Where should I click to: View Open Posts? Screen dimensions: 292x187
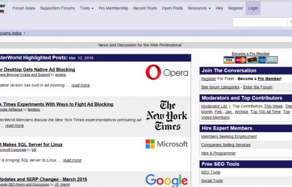point(172,8)
